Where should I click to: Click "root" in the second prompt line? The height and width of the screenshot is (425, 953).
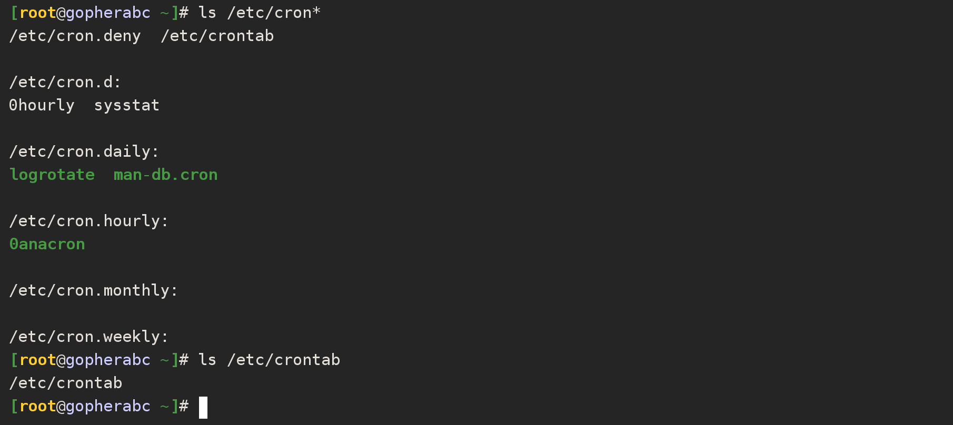tap(37, 360)
